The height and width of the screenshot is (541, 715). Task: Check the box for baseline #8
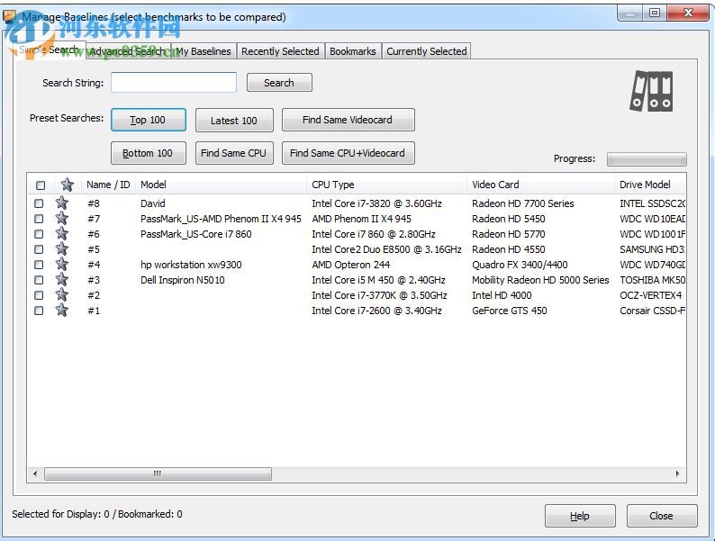[x=40, y=203]
